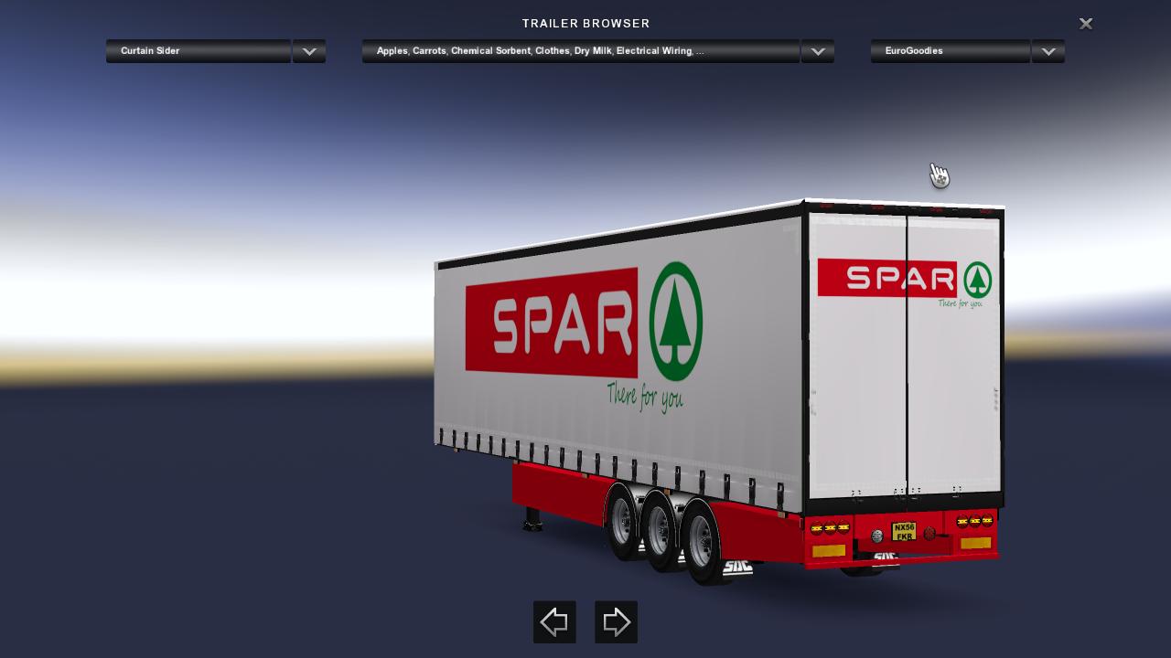Click the right arrow for next trailer
The width and height of the screenshot is (1171, 658).
pos(616,622)
